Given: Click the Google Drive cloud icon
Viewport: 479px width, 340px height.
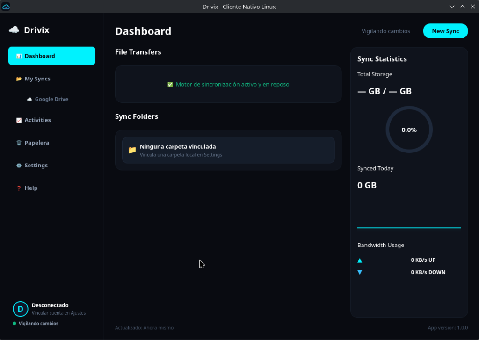Looking at the screenshot, I should [29, 99].
